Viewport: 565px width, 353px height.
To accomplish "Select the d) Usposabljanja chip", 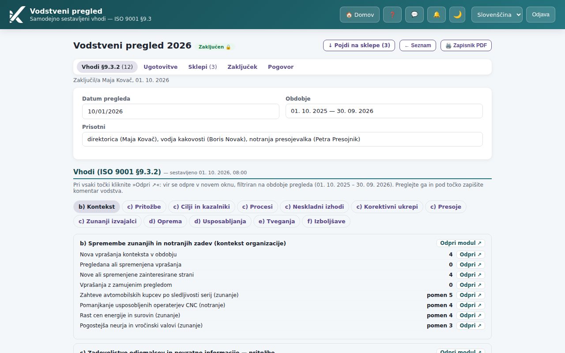I will coord(220,222).
